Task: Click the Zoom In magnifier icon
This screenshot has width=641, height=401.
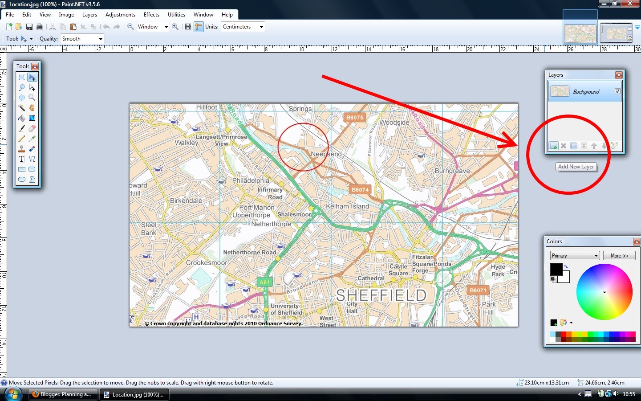Action: click(x=175, y=27)
